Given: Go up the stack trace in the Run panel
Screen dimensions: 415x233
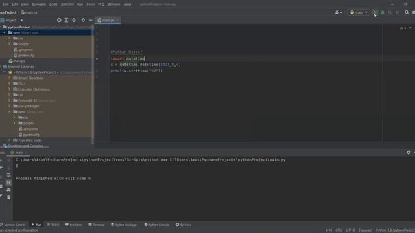Looking at the screenshot, I should [8, 161].
